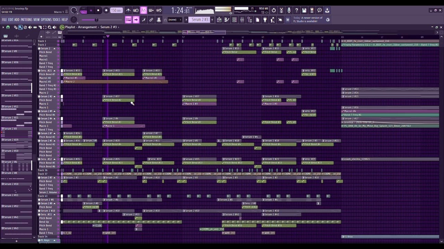
Task: Enable wait for input before playing
Action: (x=136, y=10)
